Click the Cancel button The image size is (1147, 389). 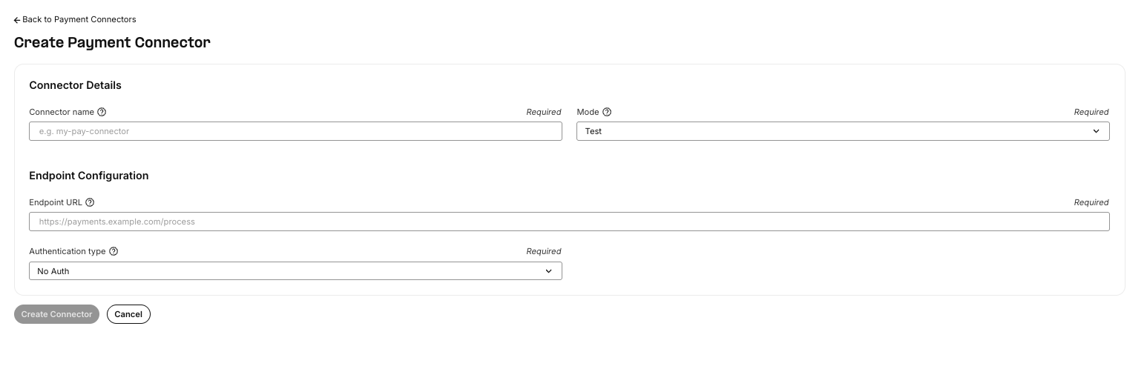pyautogui.click(x=128, y=314)
